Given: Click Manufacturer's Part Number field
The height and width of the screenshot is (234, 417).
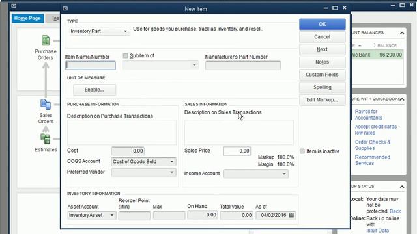Looking at the screenshot, I should coord(243,66).
